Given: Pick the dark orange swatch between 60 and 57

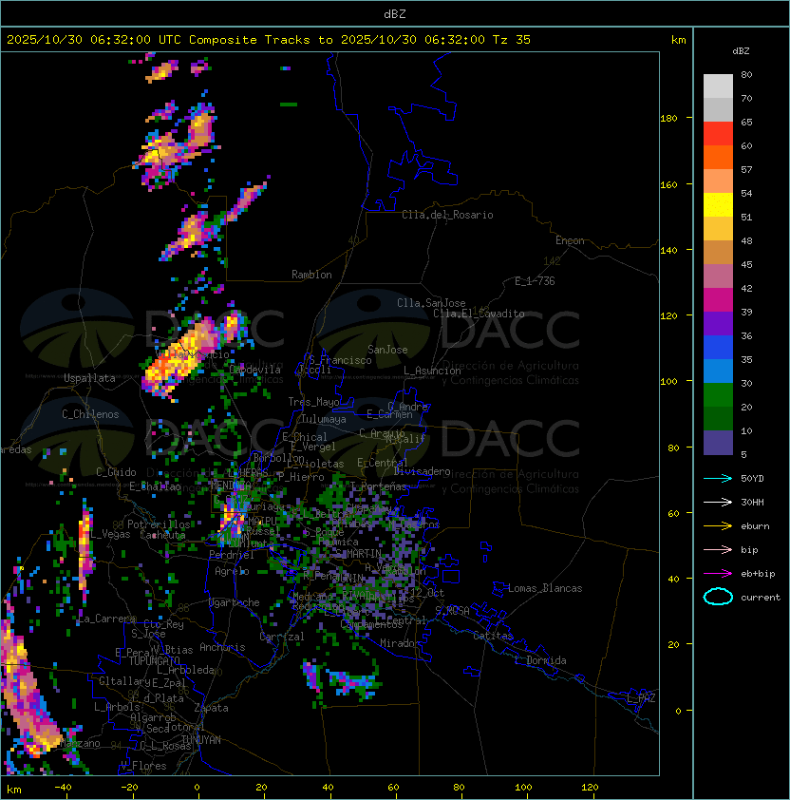Looking at the screenshot, I should click(718, 157).
